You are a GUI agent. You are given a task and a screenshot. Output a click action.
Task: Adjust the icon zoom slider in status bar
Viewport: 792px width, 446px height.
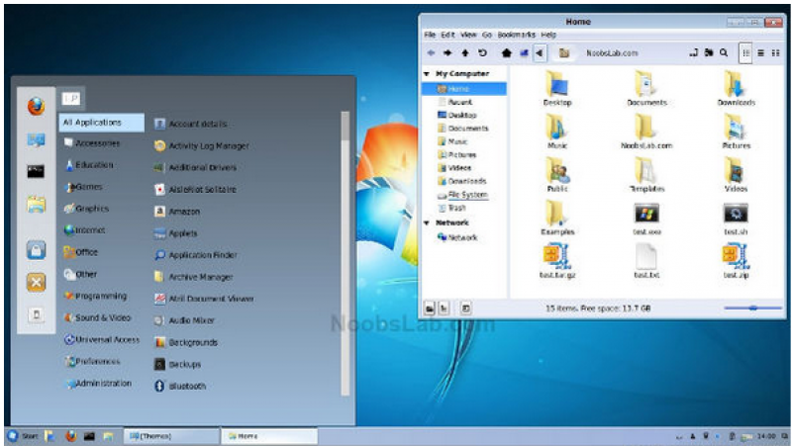[x=752, y=308]
